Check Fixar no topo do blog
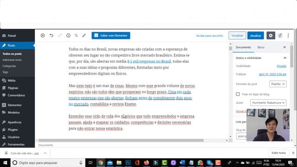Image resolution: width=297 pixels, height=167 pixels. point(238,94)
